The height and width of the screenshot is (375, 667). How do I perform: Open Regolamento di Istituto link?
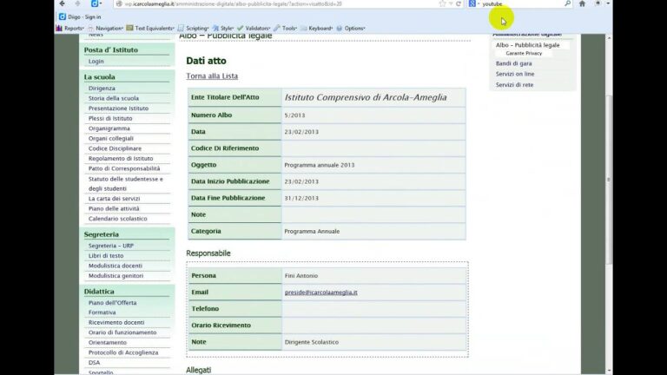121,159
